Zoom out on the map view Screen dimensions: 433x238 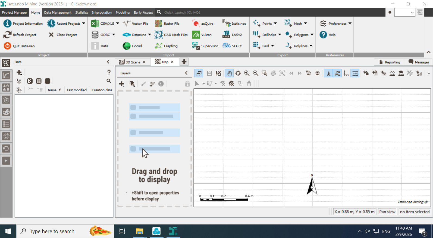(x=255, y=73)
